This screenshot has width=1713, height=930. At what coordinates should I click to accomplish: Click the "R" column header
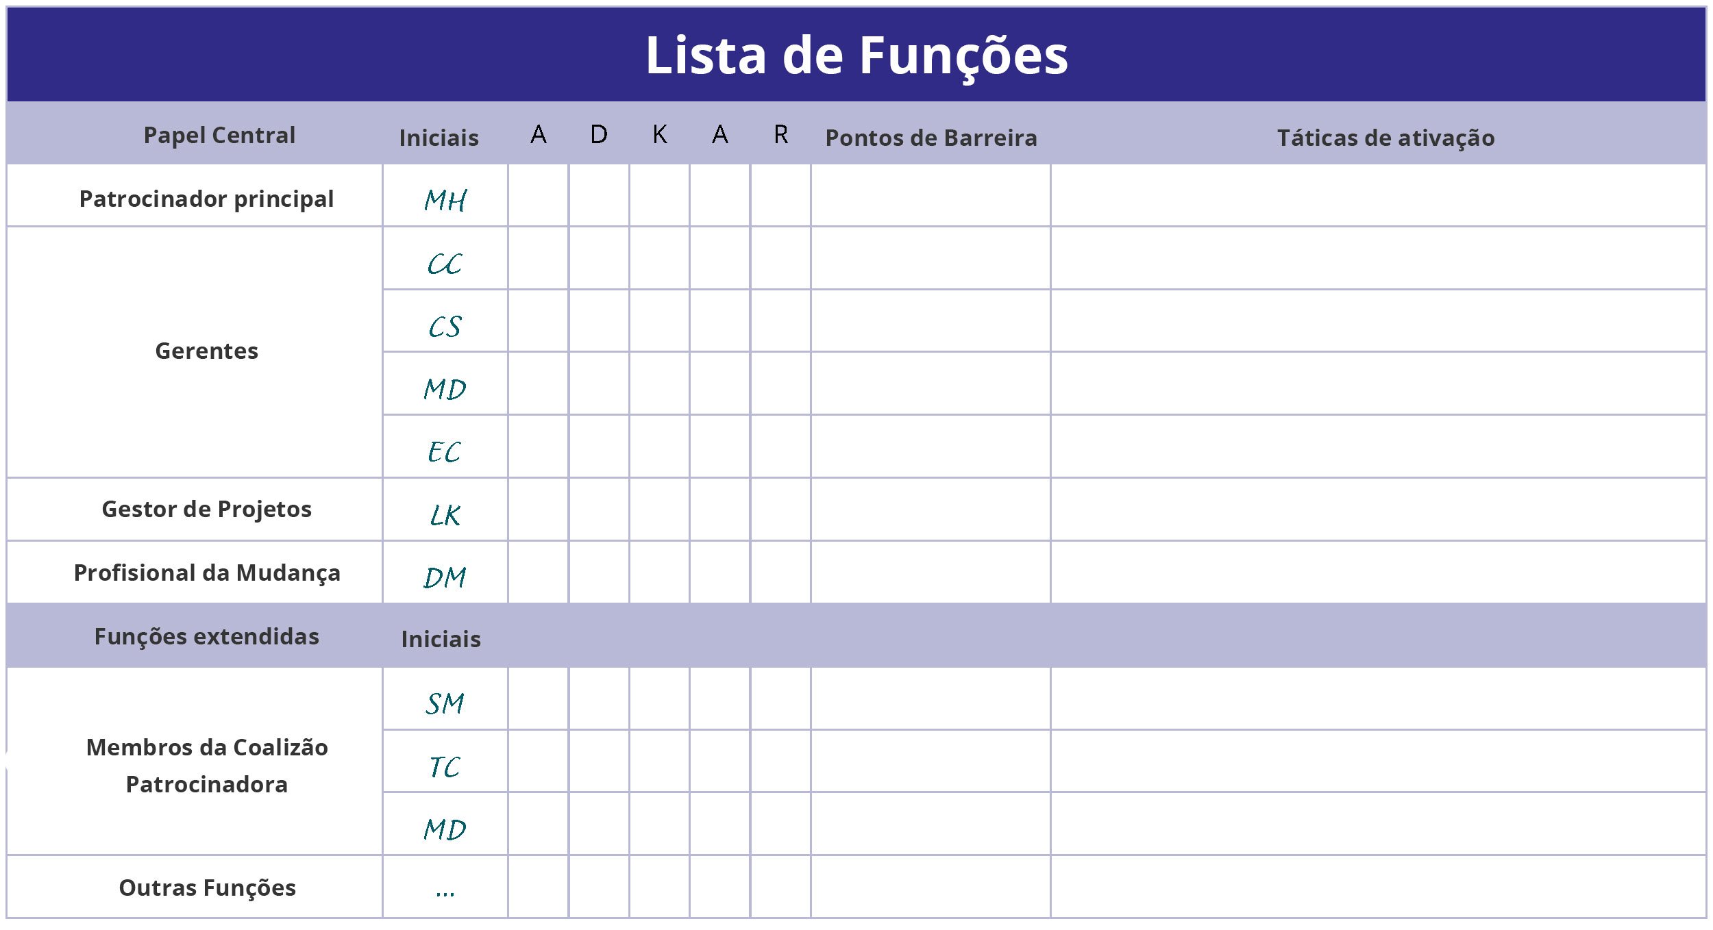780,134
